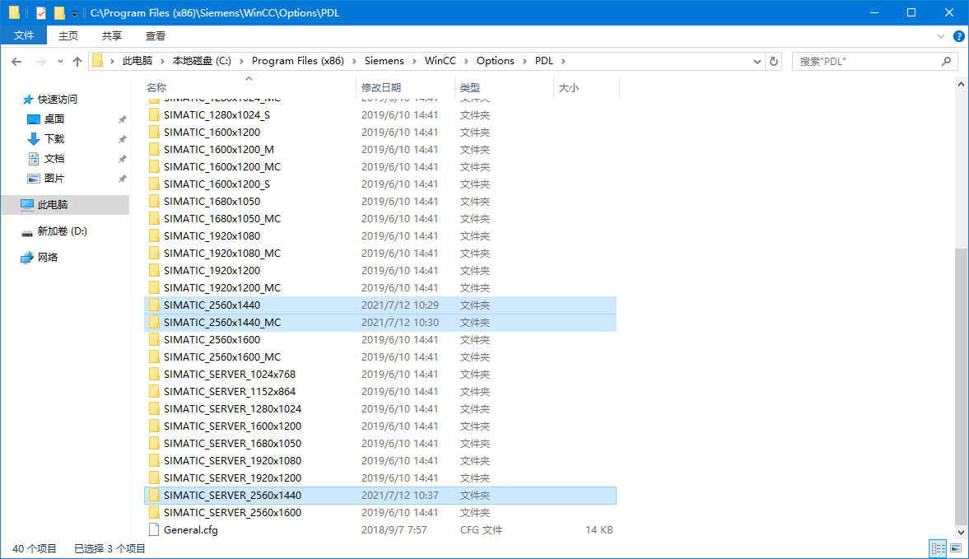Select folder SIMATIC_SERVER_1024x768
Image resolution: width=969 pixels, height=559 pixels.
[380, 375]
